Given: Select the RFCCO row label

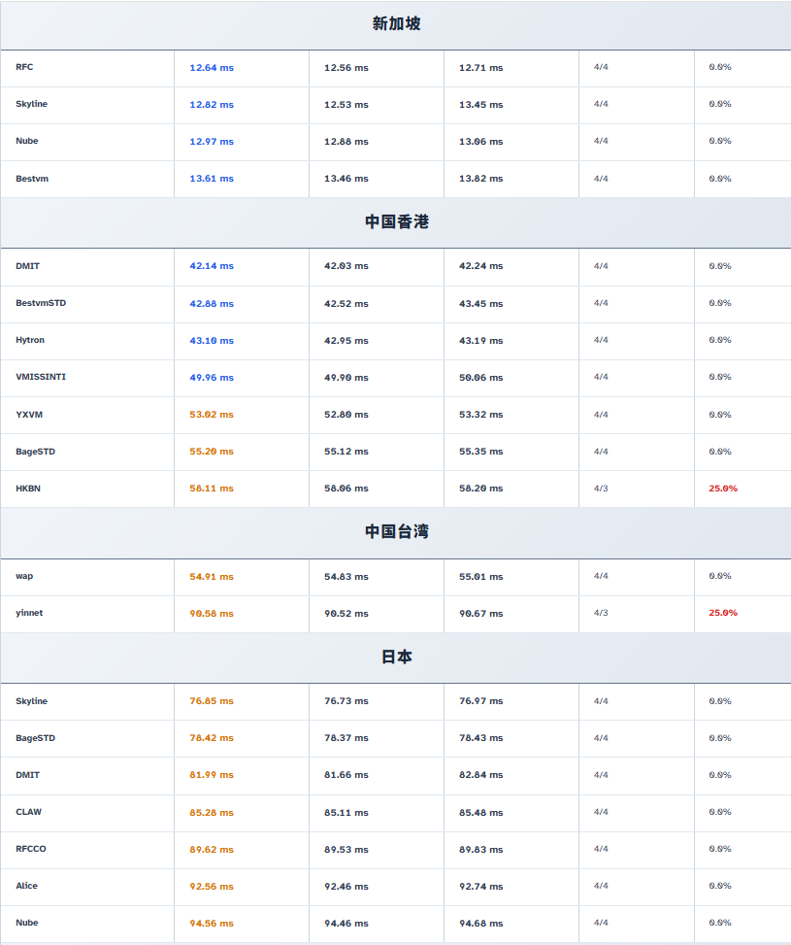Looking at the screenshot, I should (x=31, y=849).
